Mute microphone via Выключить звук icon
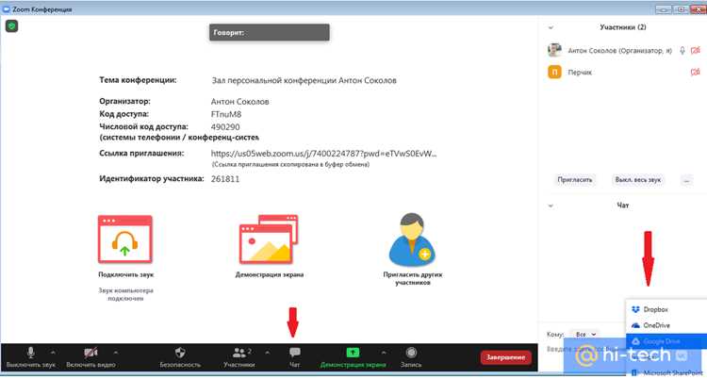Viewport: 707px width, 379px height. [x=31, y=353]
